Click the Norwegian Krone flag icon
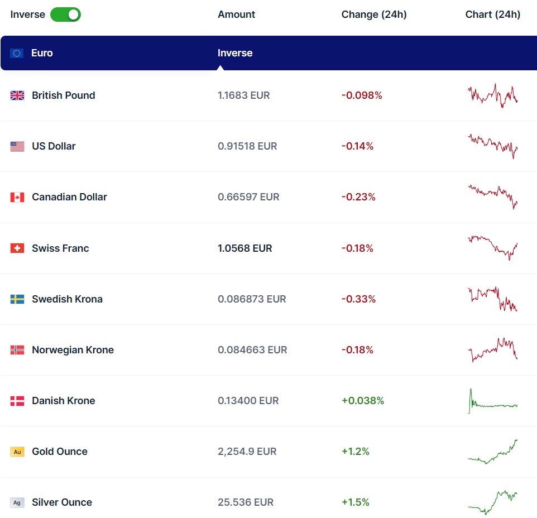 coord(17,350)
